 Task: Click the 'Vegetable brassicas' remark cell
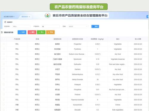click(118, 59)
